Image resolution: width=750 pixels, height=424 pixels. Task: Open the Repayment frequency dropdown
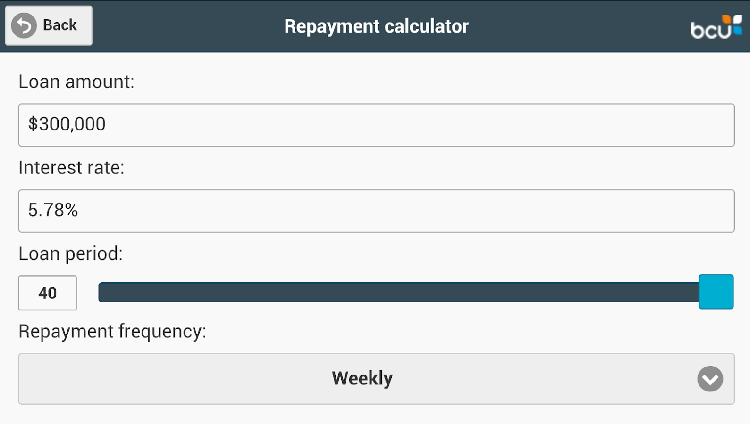coord(376,378)
